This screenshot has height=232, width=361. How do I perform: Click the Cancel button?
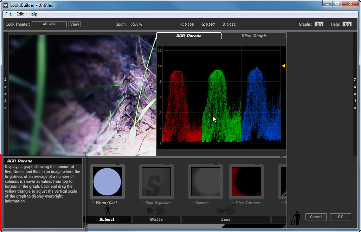tap(316, 217)
